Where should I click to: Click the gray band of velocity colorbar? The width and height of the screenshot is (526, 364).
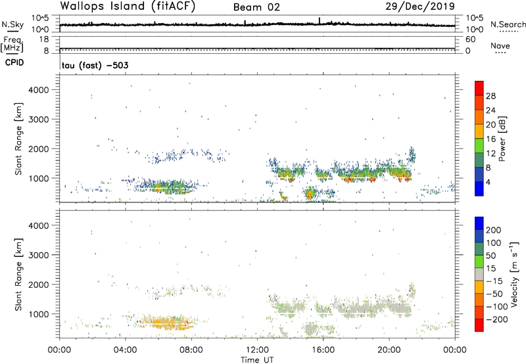(x=479, y=275)
